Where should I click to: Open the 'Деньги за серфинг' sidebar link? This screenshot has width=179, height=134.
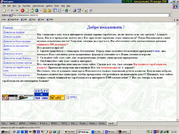pyautogui.click(x=14, y=32)
